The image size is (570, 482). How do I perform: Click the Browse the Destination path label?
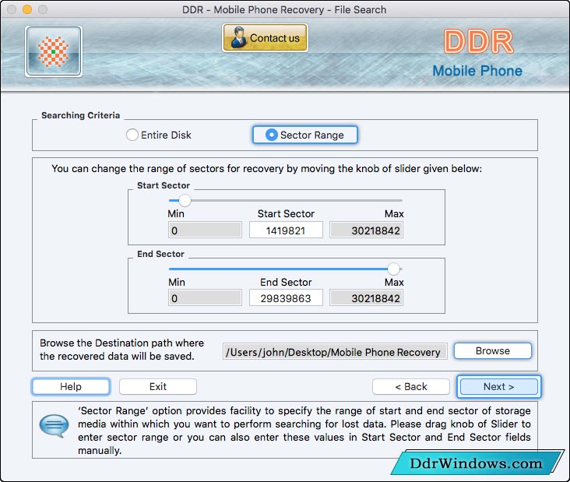click(x=121, y=350)
